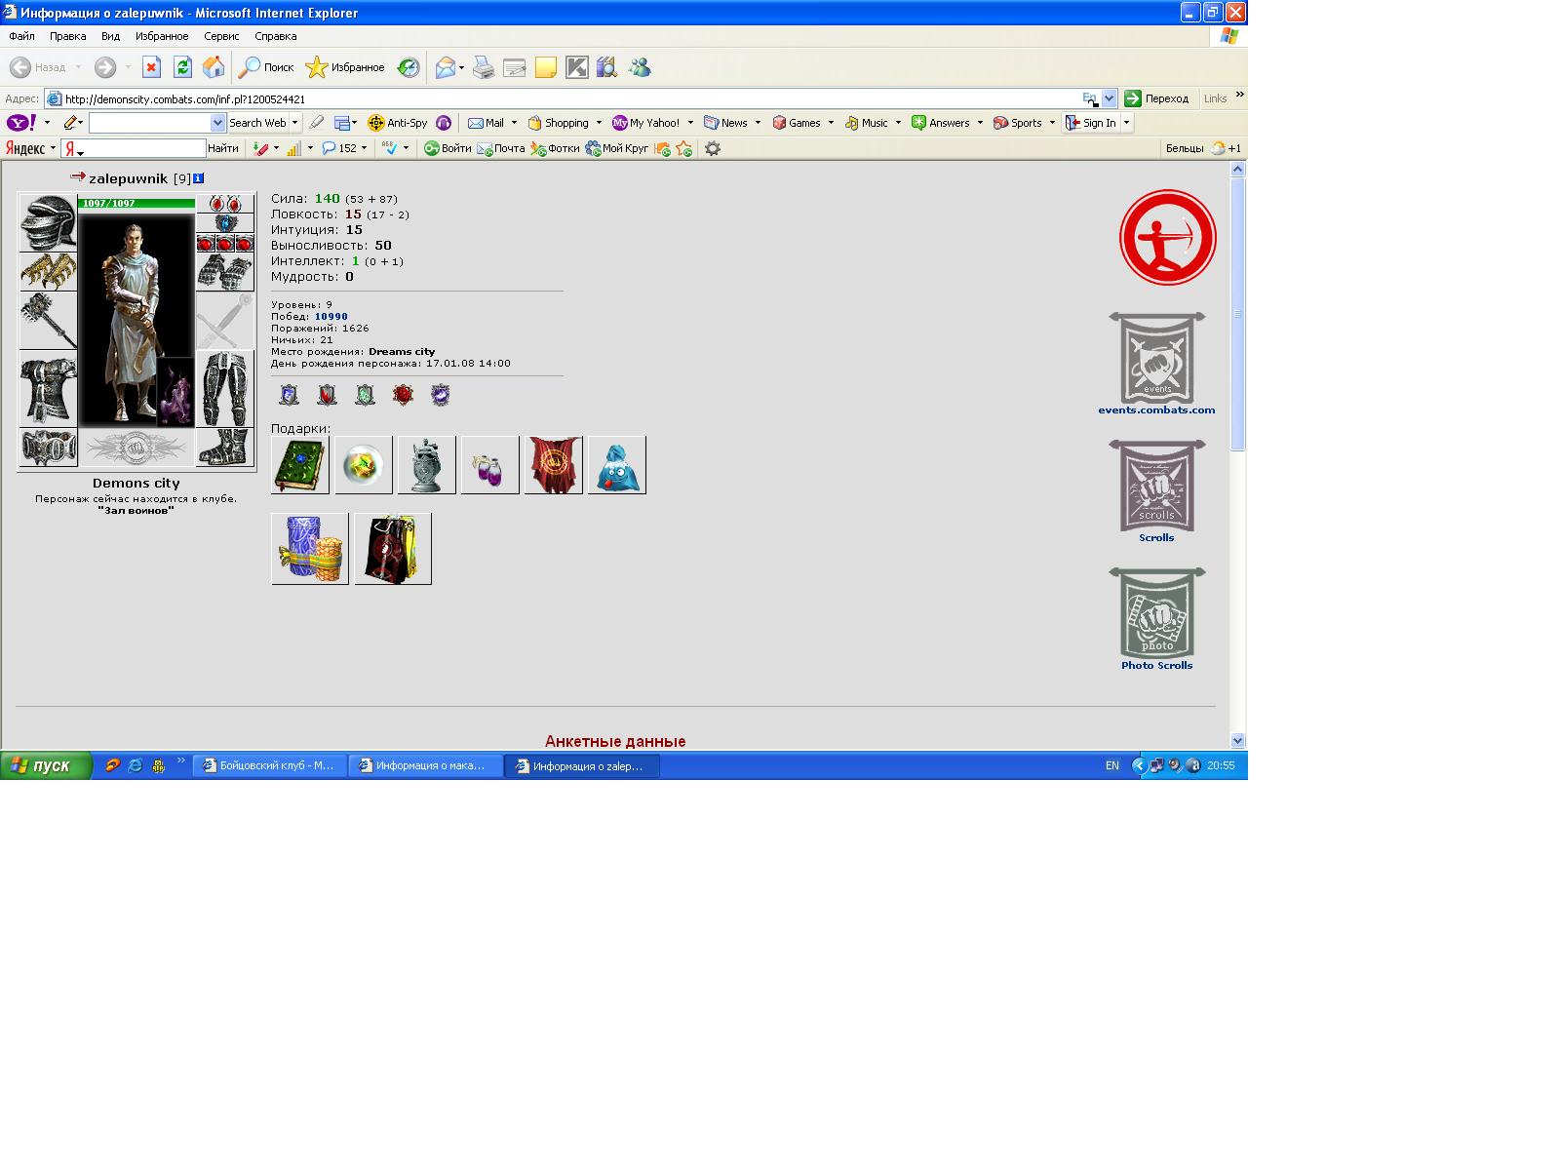Click the blue vase with coins gift
Screen dimensions: 1560x1170
pos(310,549)
